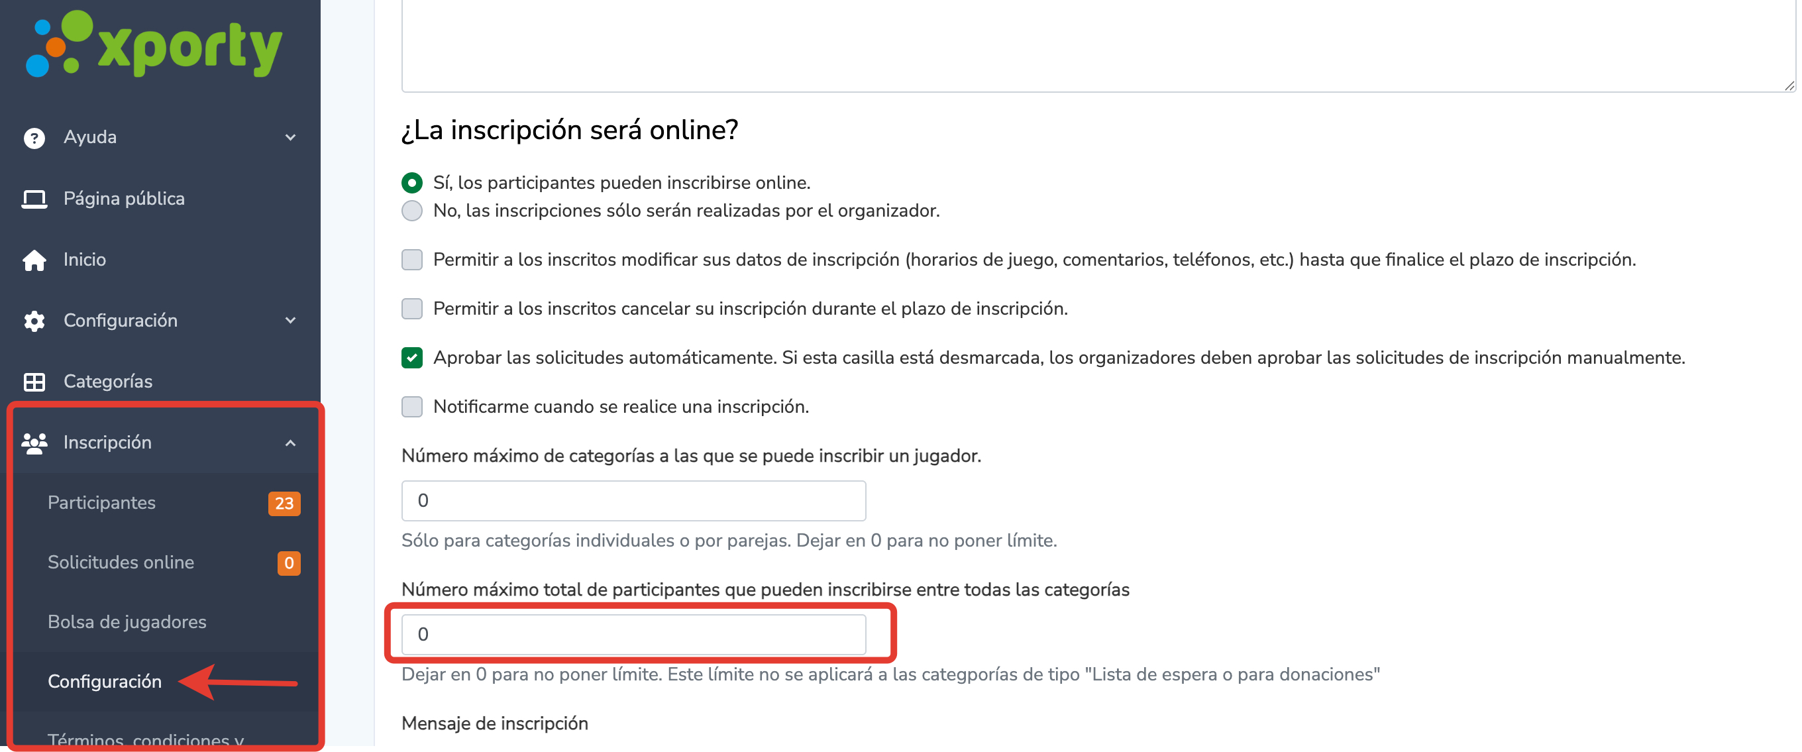Viewport: 1802px width, 752px height.
Task: Click the Categorías grid icon
Action: pyautogui.click(x=34, y=382)
